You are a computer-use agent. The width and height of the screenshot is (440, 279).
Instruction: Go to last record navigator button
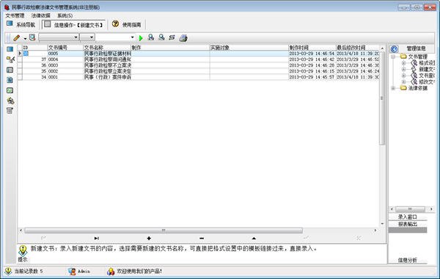click(96, 239)
